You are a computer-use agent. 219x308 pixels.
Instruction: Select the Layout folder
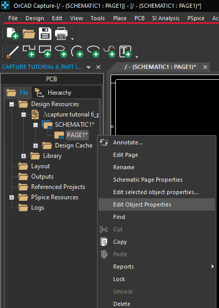(40, 166)
